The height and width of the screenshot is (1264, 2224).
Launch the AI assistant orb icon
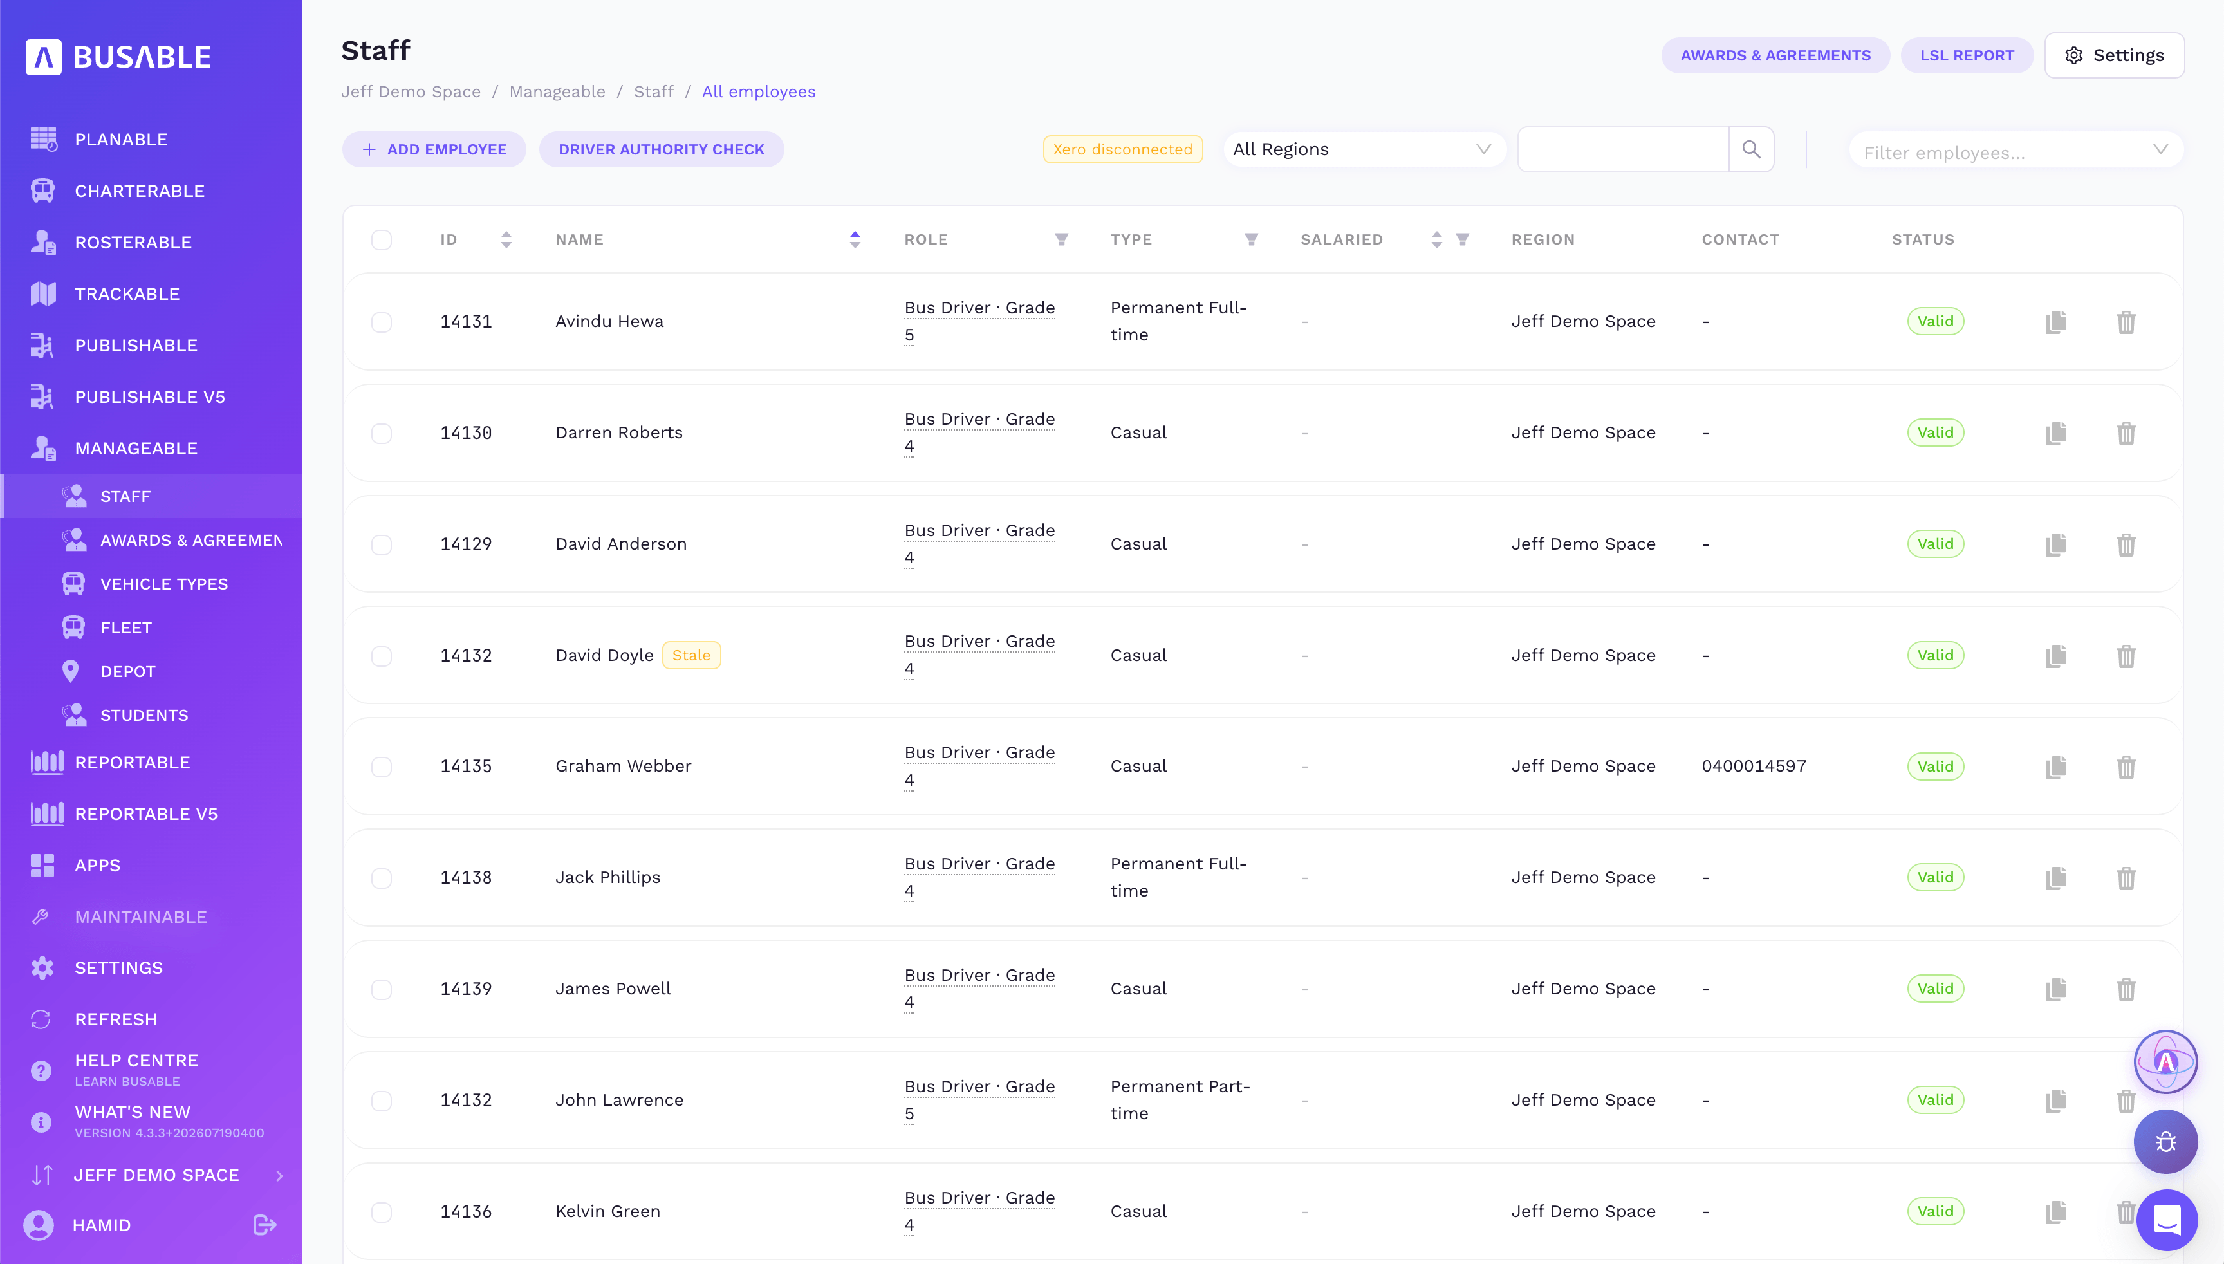pos(2165,1061)
